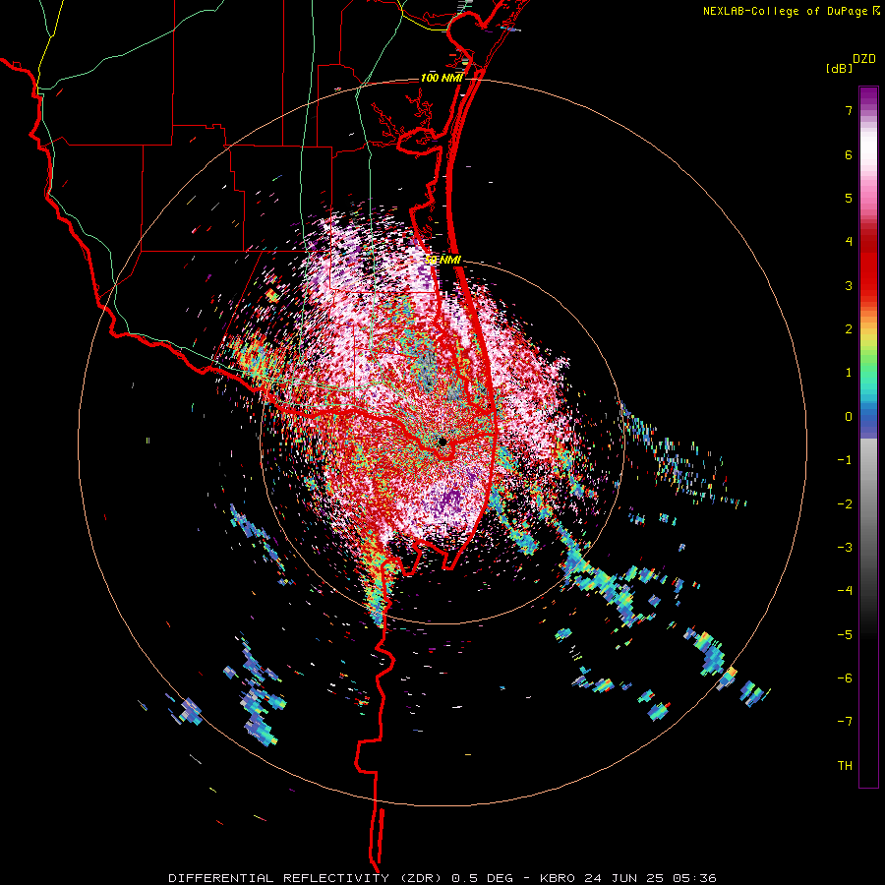Click the 100 NMI range ring label
The height and width of the screenshot is (885, 885).
tap(442, 78)
